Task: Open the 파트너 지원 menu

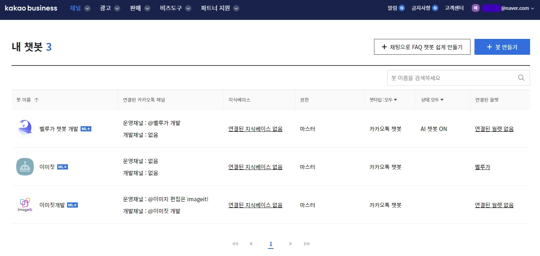Action: click(x=215, y=8)
